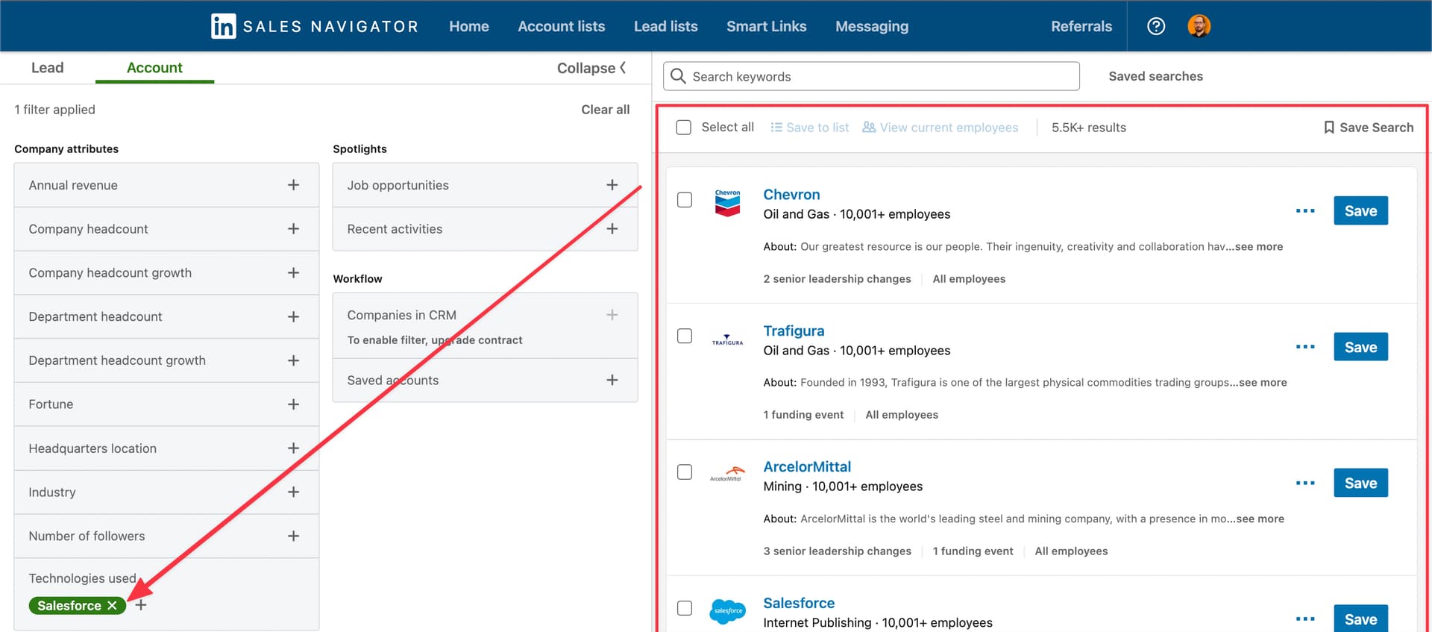Image resolution: width=1432 pixels, height=632 pixels.
Task: Open Messaging in top navigation
Action: [x=872, y=26]
